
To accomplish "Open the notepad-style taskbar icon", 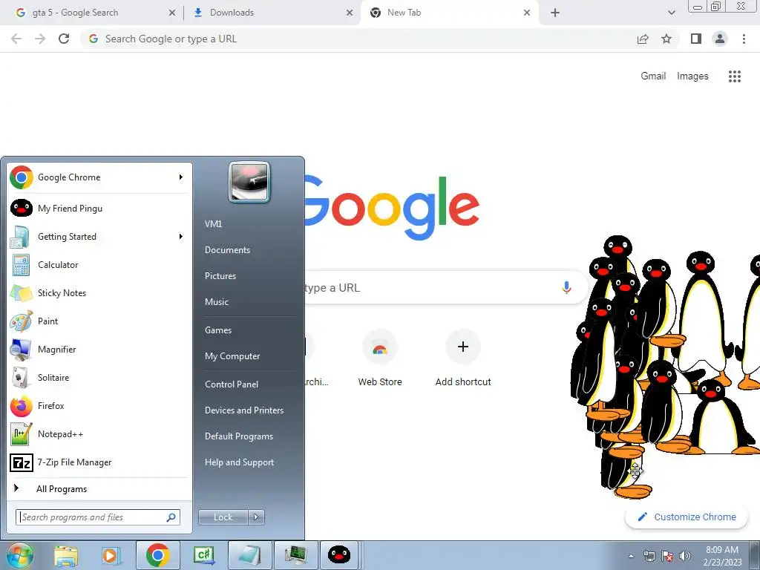I will [x=249, y=555].
